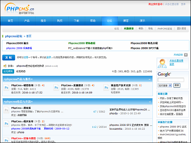Select the 论坛版块 tab
The image size is (191, 143).
[8, 71]
